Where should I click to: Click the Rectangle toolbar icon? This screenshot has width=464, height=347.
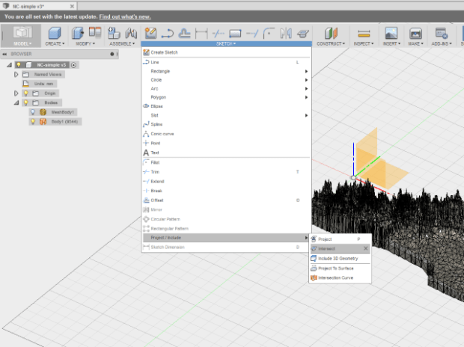pos(235,33)
